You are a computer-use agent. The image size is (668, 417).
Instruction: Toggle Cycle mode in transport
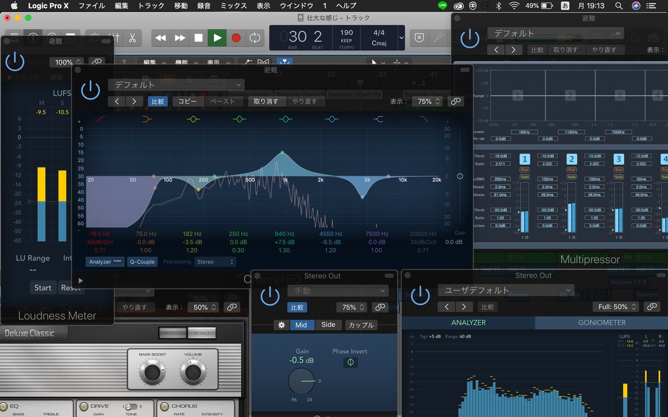[255, 38]
